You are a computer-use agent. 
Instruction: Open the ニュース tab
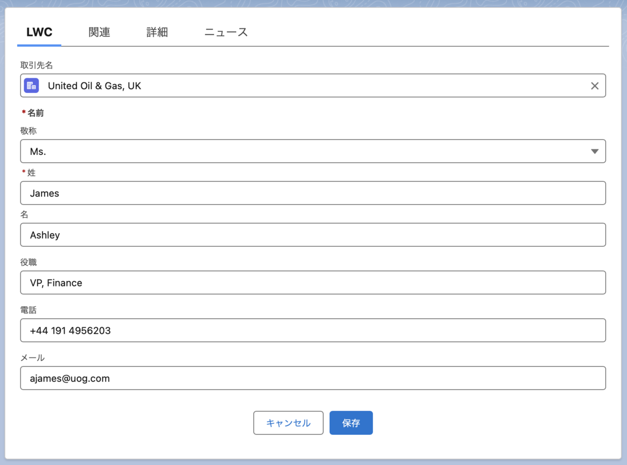click(226, 32)
